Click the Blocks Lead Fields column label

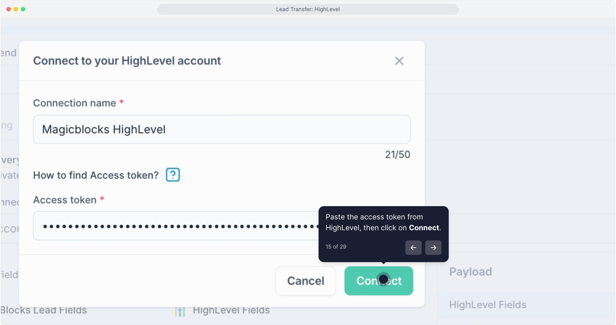pyautogui.click(x=44, y=310)
